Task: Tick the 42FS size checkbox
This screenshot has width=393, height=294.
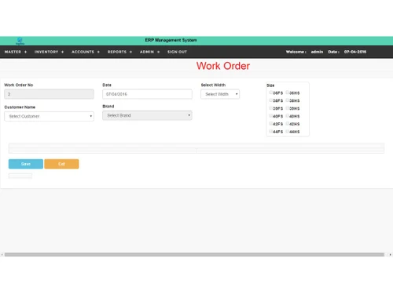Action: point(271,124)
